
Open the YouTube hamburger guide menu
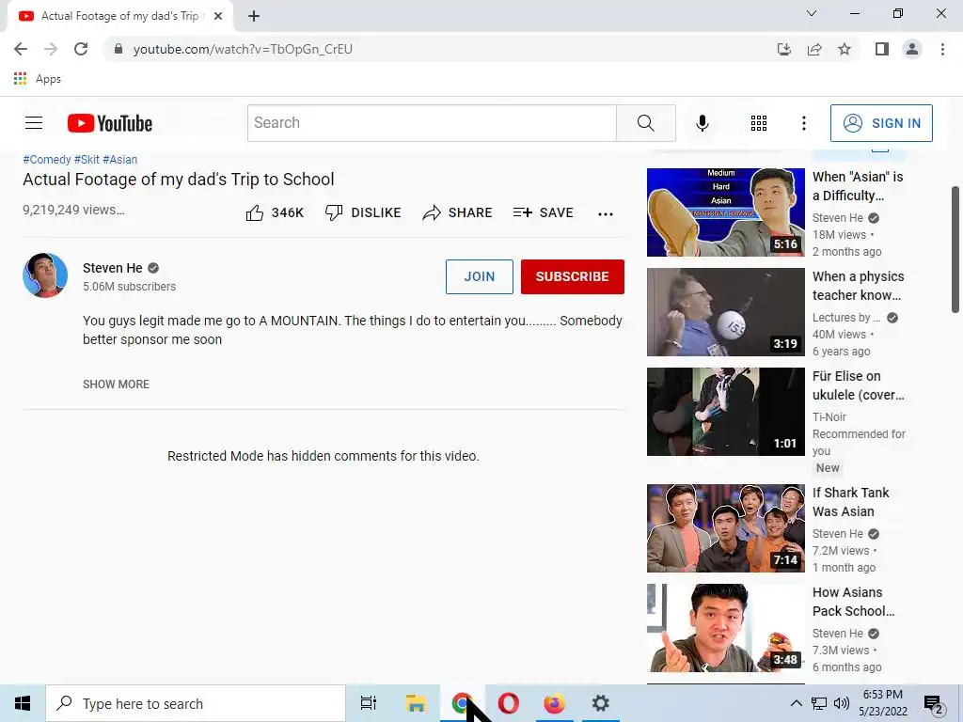34,123
